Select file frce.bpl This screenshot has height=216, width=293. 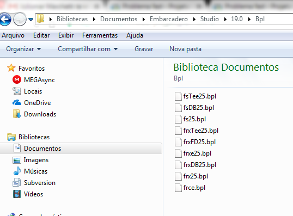pos(194,188)
